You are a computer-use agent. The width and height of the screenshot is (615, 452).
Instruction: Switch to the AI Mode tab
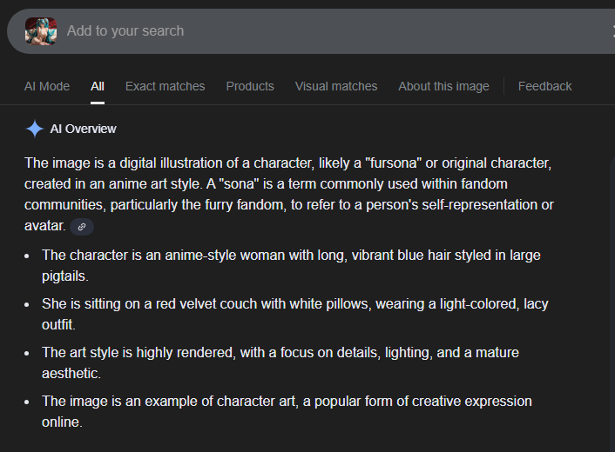click(47, 86)
